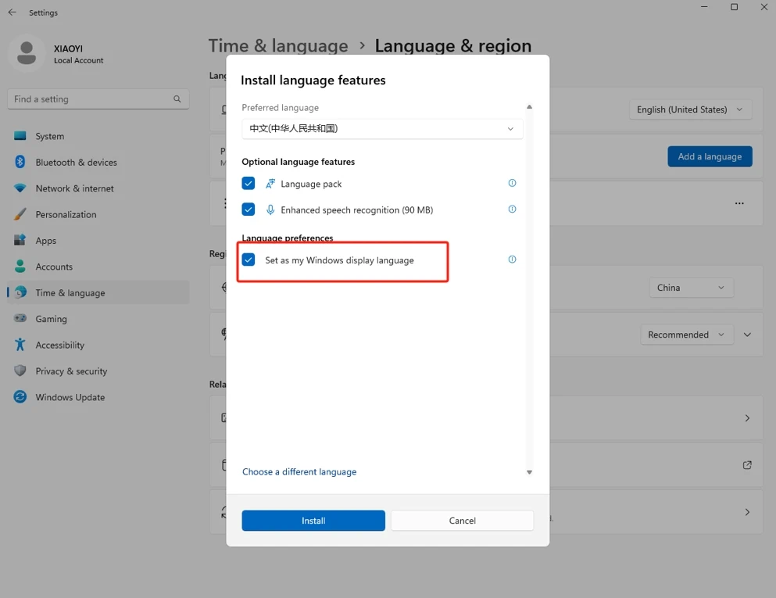
Task: Open Windows Update in sidebar
Action: (x=98, y=397)
